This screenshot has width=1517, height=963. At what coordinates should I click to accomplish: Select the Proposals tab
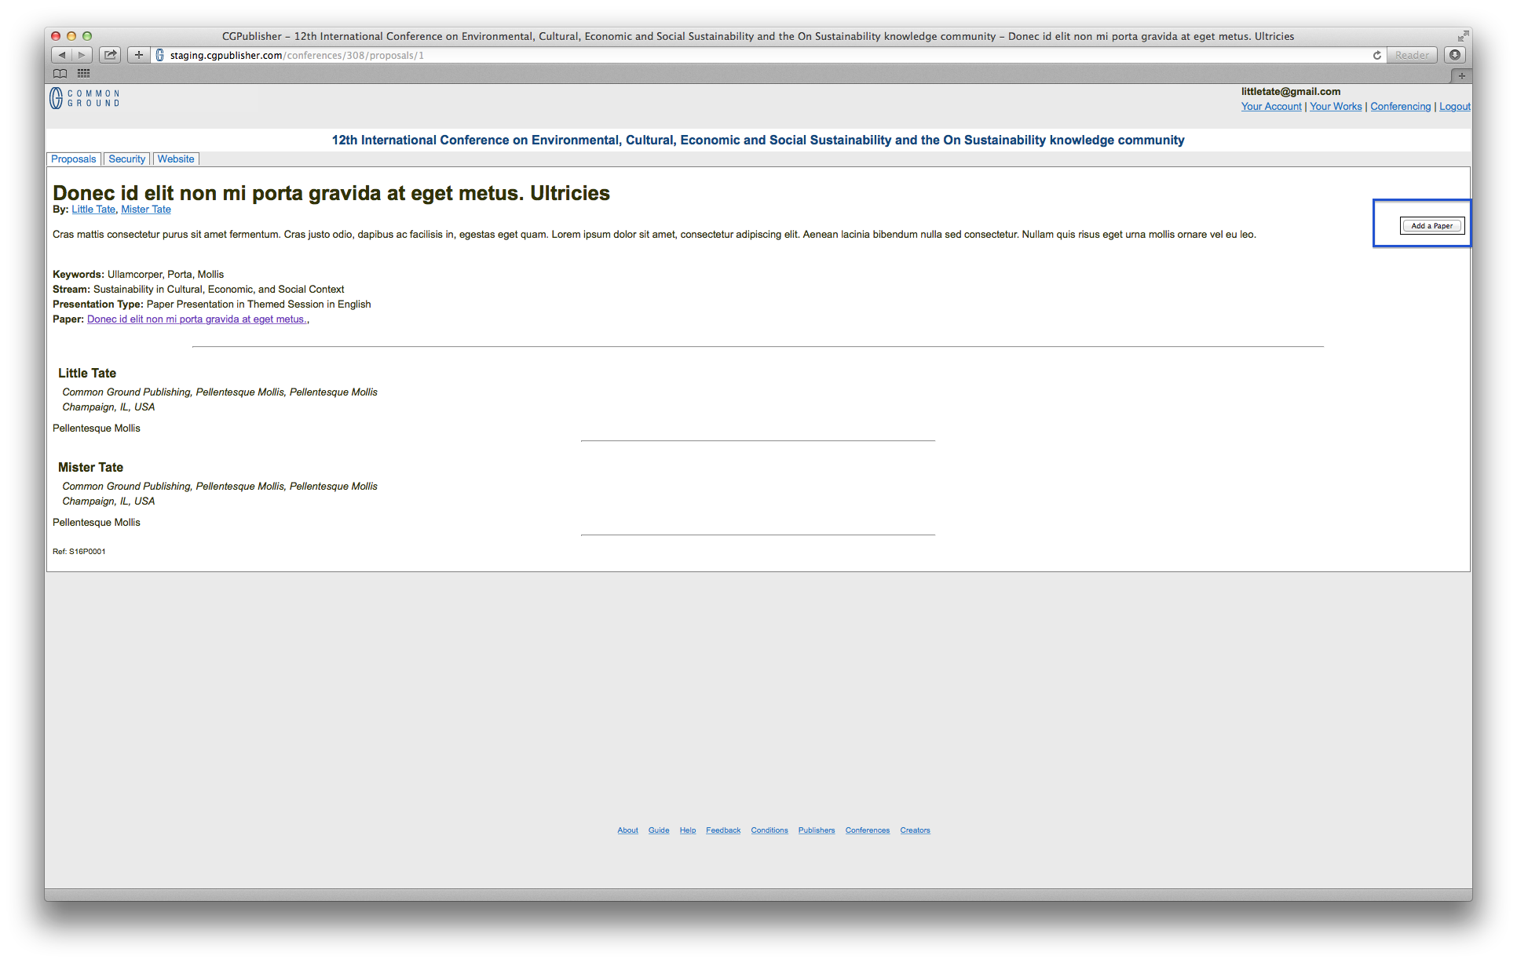coord(73,159)
